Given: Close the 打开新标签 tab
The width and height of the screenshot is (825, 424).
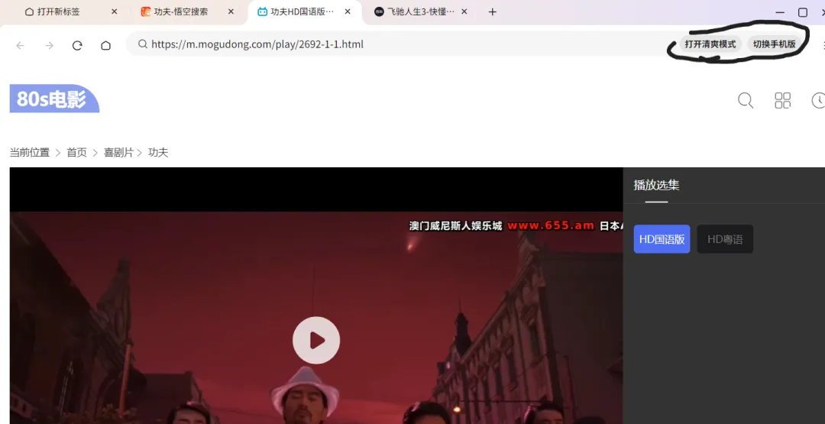Looking at the screenshot, I should [114, 11].
